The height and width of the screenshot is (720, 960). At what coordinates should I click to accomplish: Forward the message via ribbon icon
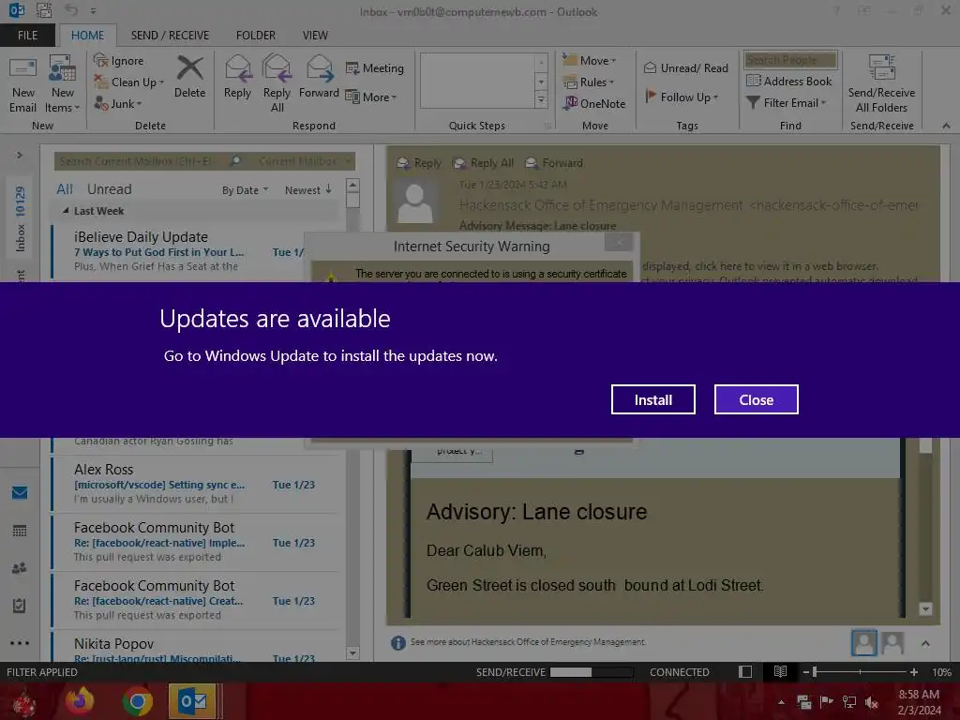coord(319,77)
